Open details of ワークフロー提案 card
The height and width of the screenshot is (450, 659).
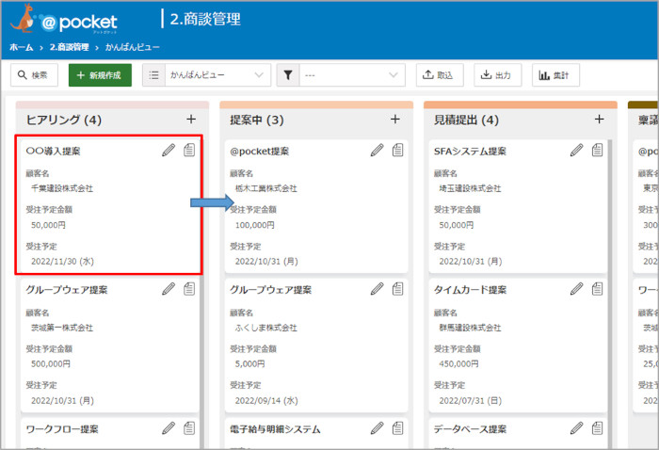(x=189, y=428)
